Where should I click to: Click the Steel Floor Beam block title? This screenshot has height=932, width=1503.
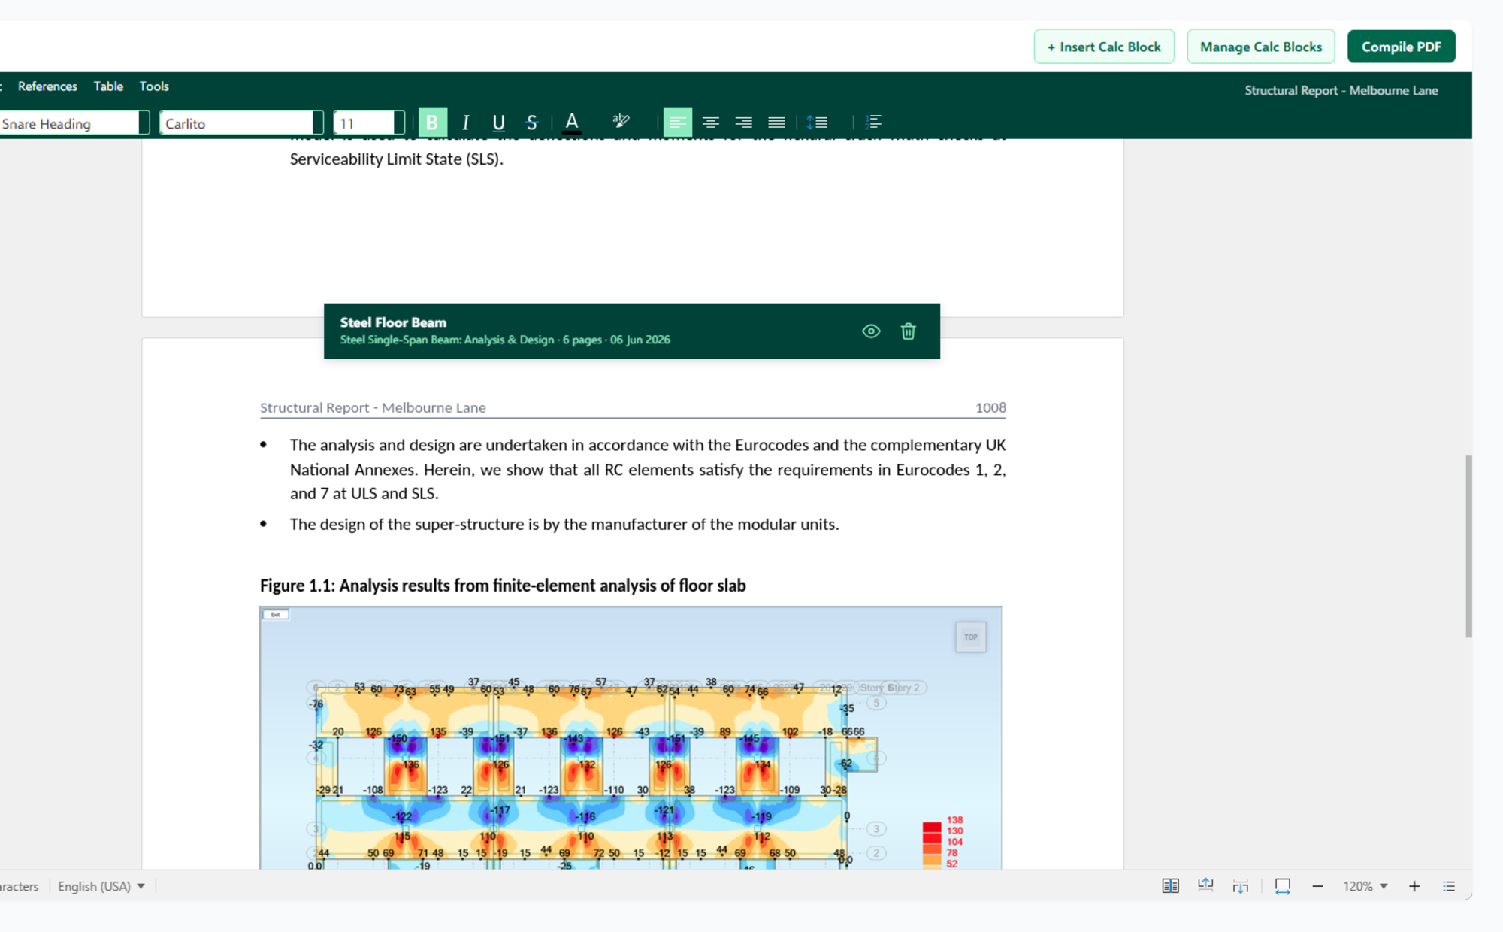(x=393, y=322)
